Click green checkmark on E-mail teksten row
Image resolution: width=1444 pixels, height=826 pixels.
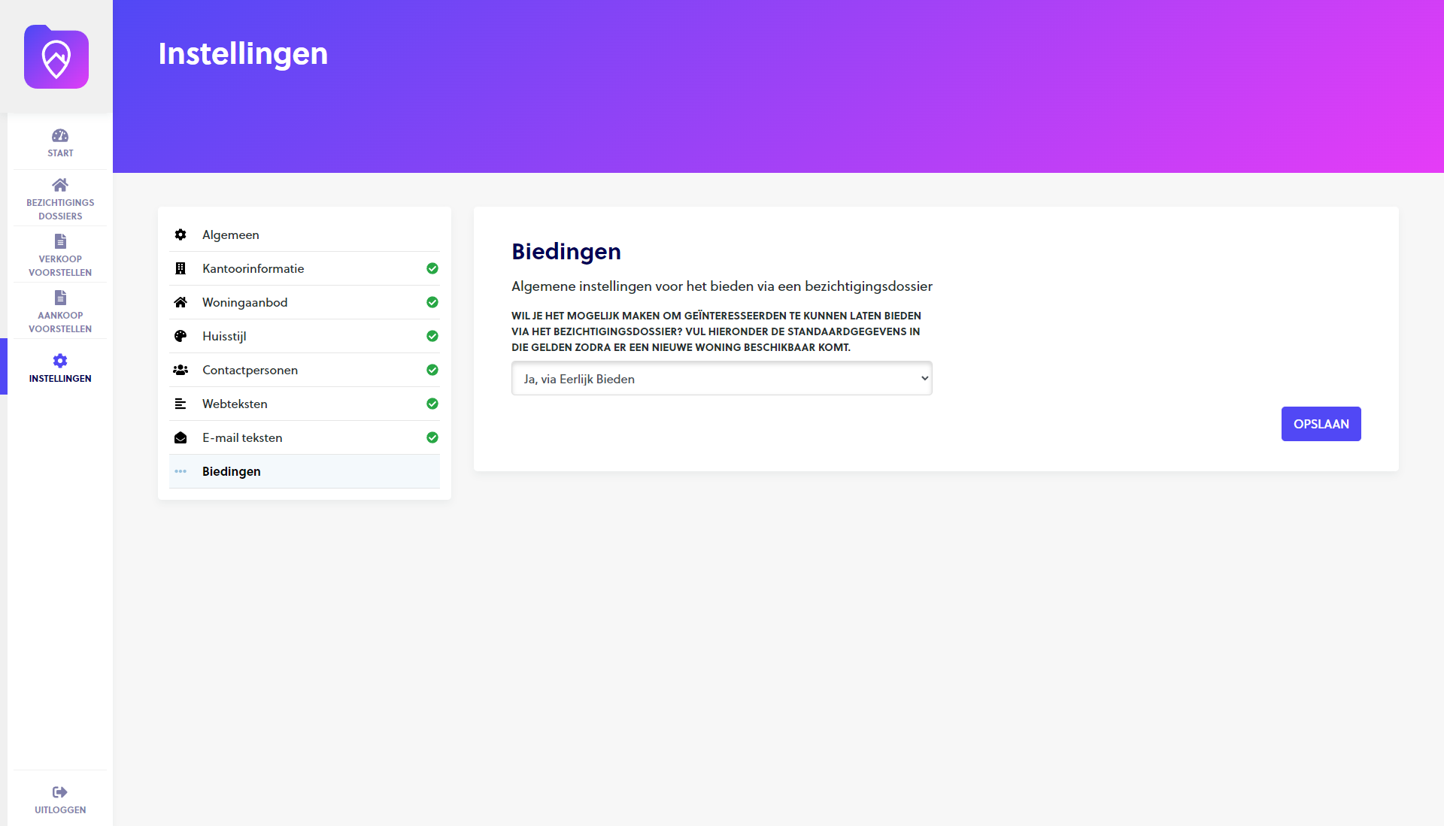pos(432,437)
